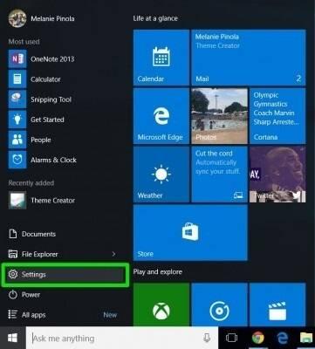The height and width of the screenshot is (349, 315).
Task: Open the Mail live tile
Action: 249,58
